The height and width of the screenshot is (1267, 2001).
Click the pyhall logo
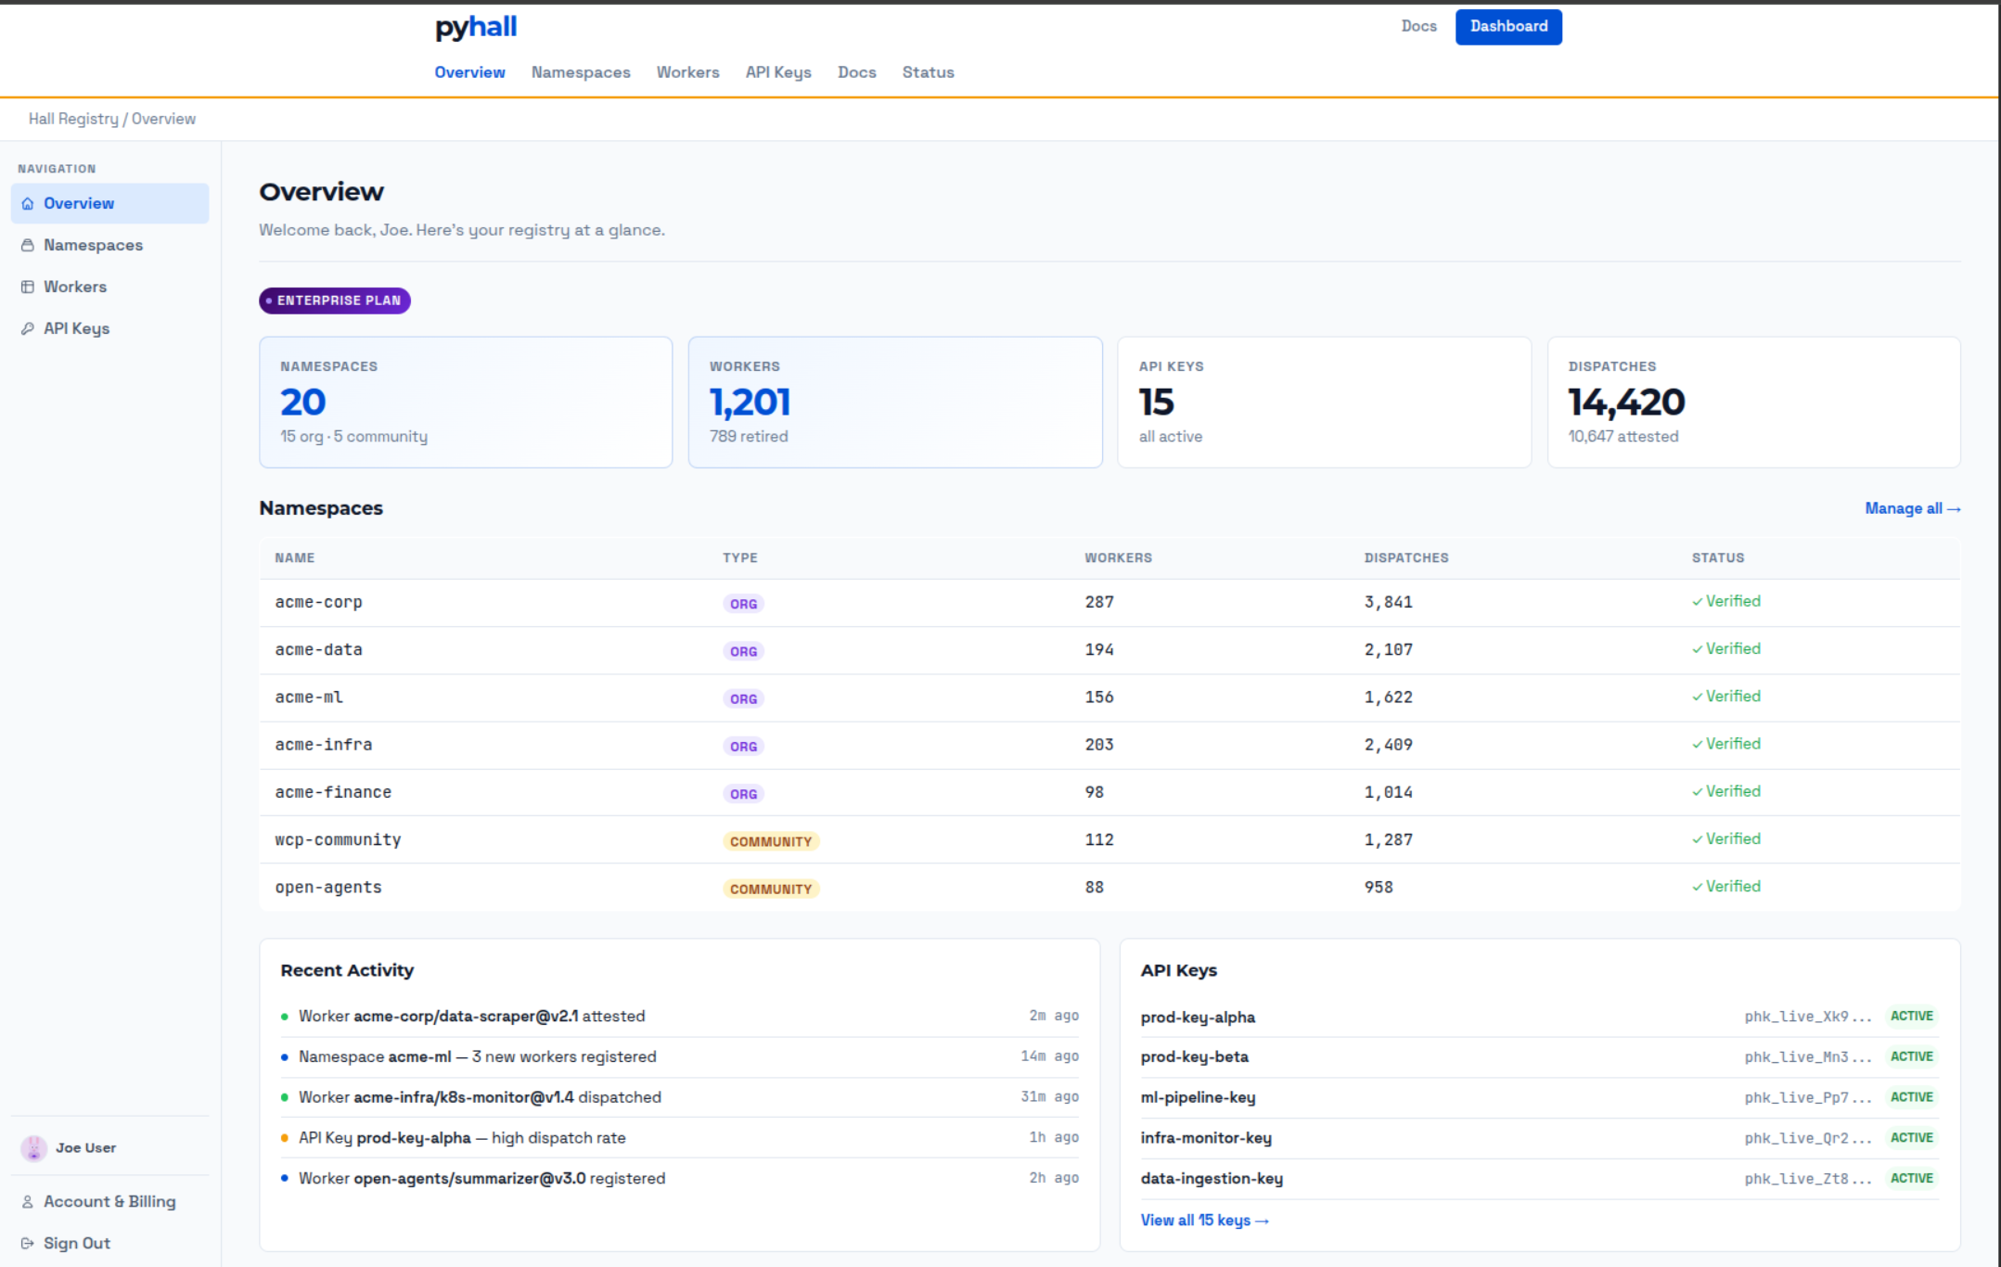pos(475,26)
